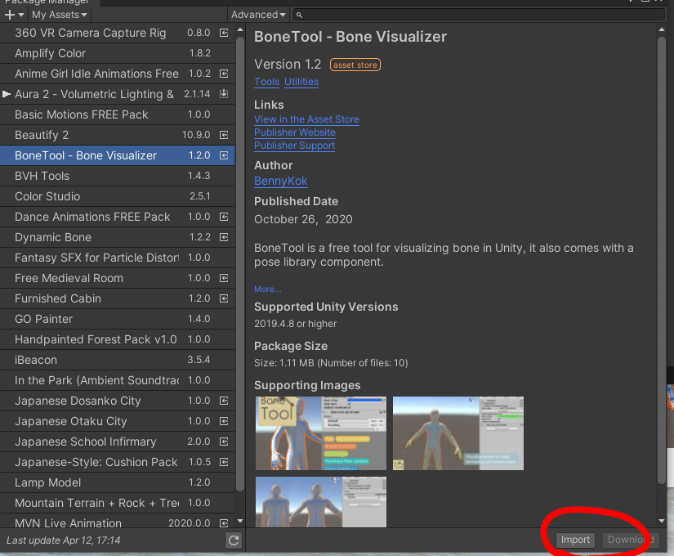Click the imported icon beside Japanese-Style: Cushion Pack
The width and height of the screenshot is (674, 556).
click(x=224, y=462)
